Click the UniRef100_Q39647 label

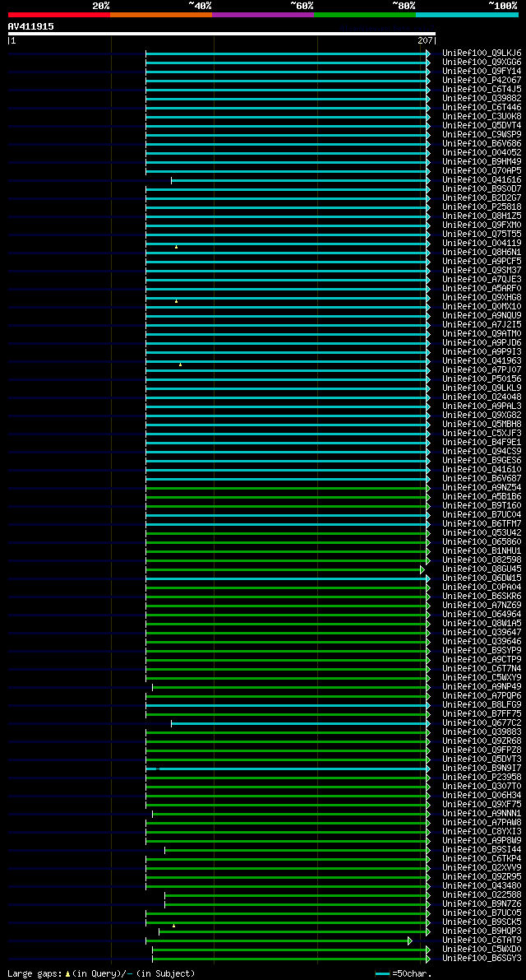click(x=482, y=633)
